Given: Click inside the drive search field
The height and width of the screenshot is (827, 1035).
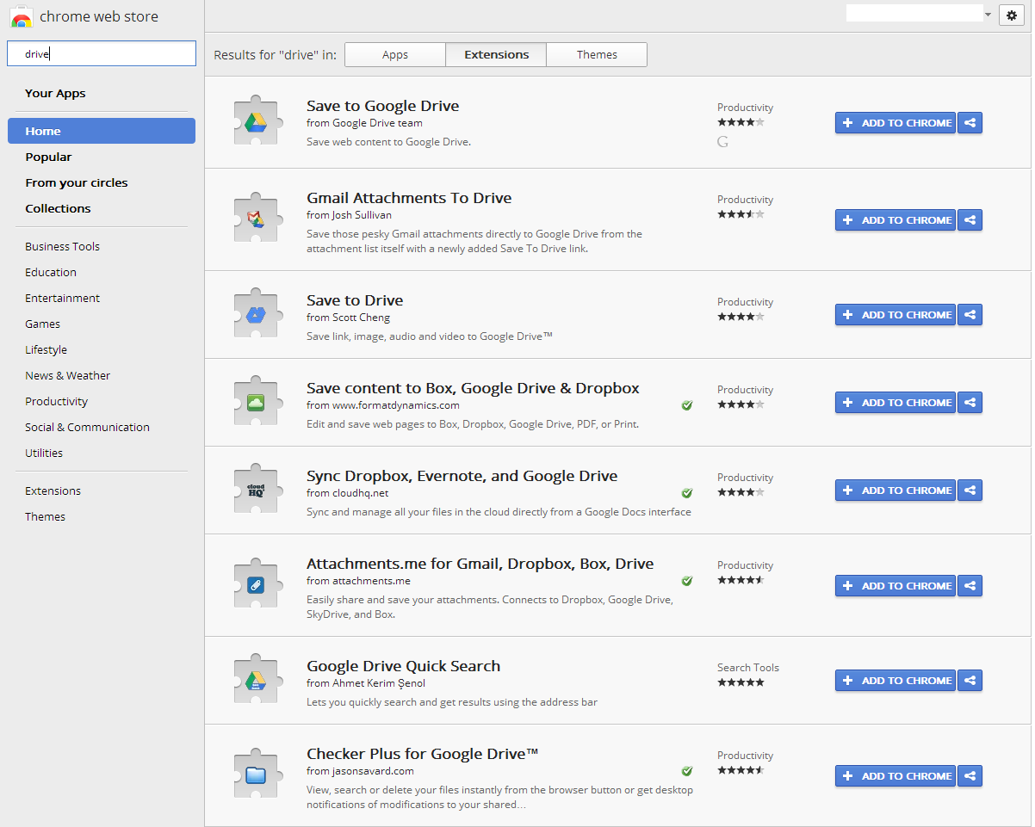Looking at the screenshot, I should coord(101,53).
